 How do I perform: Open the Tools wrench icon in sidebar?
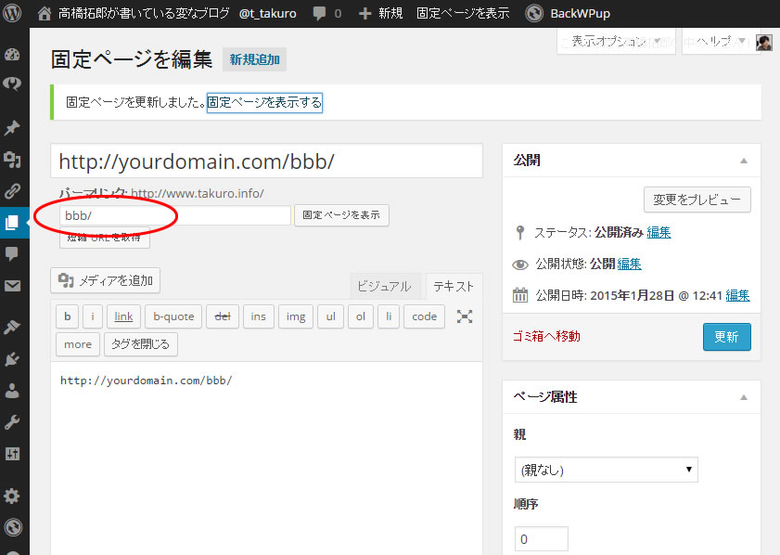12,422
